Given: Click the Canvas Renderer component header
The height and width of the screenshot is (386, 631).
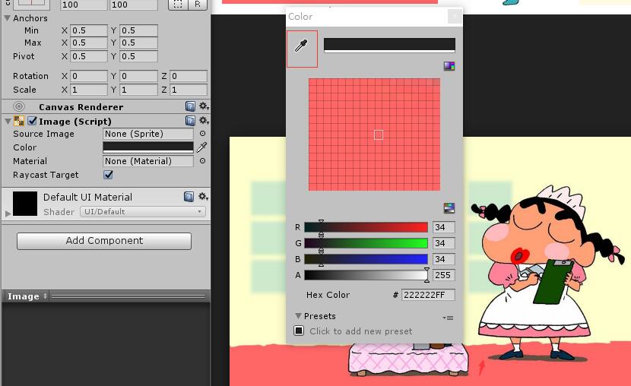Looking at the screenshot, I should 106,106.
